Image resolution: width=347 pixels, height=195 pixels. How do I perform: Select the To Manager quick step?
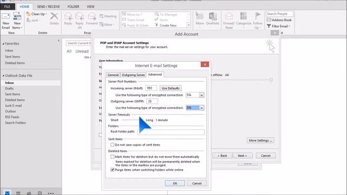coord(166,15)
